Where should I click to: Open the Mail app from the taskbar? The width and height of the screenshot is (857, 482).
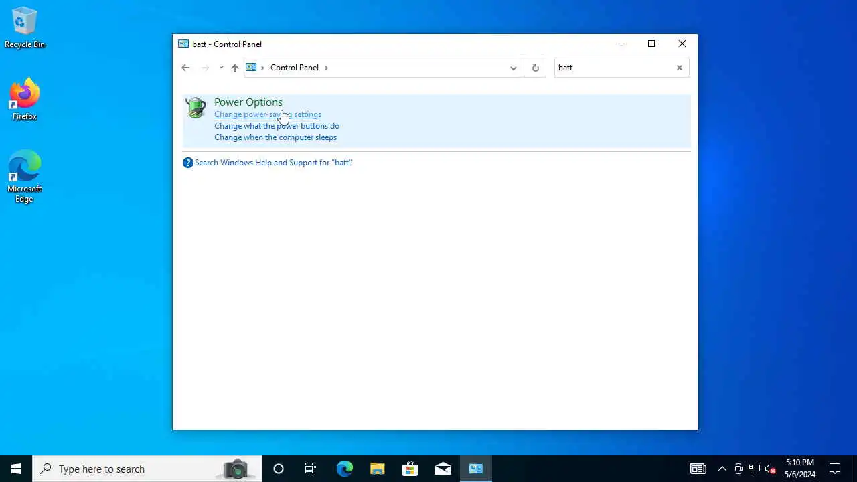click(443, 469)
